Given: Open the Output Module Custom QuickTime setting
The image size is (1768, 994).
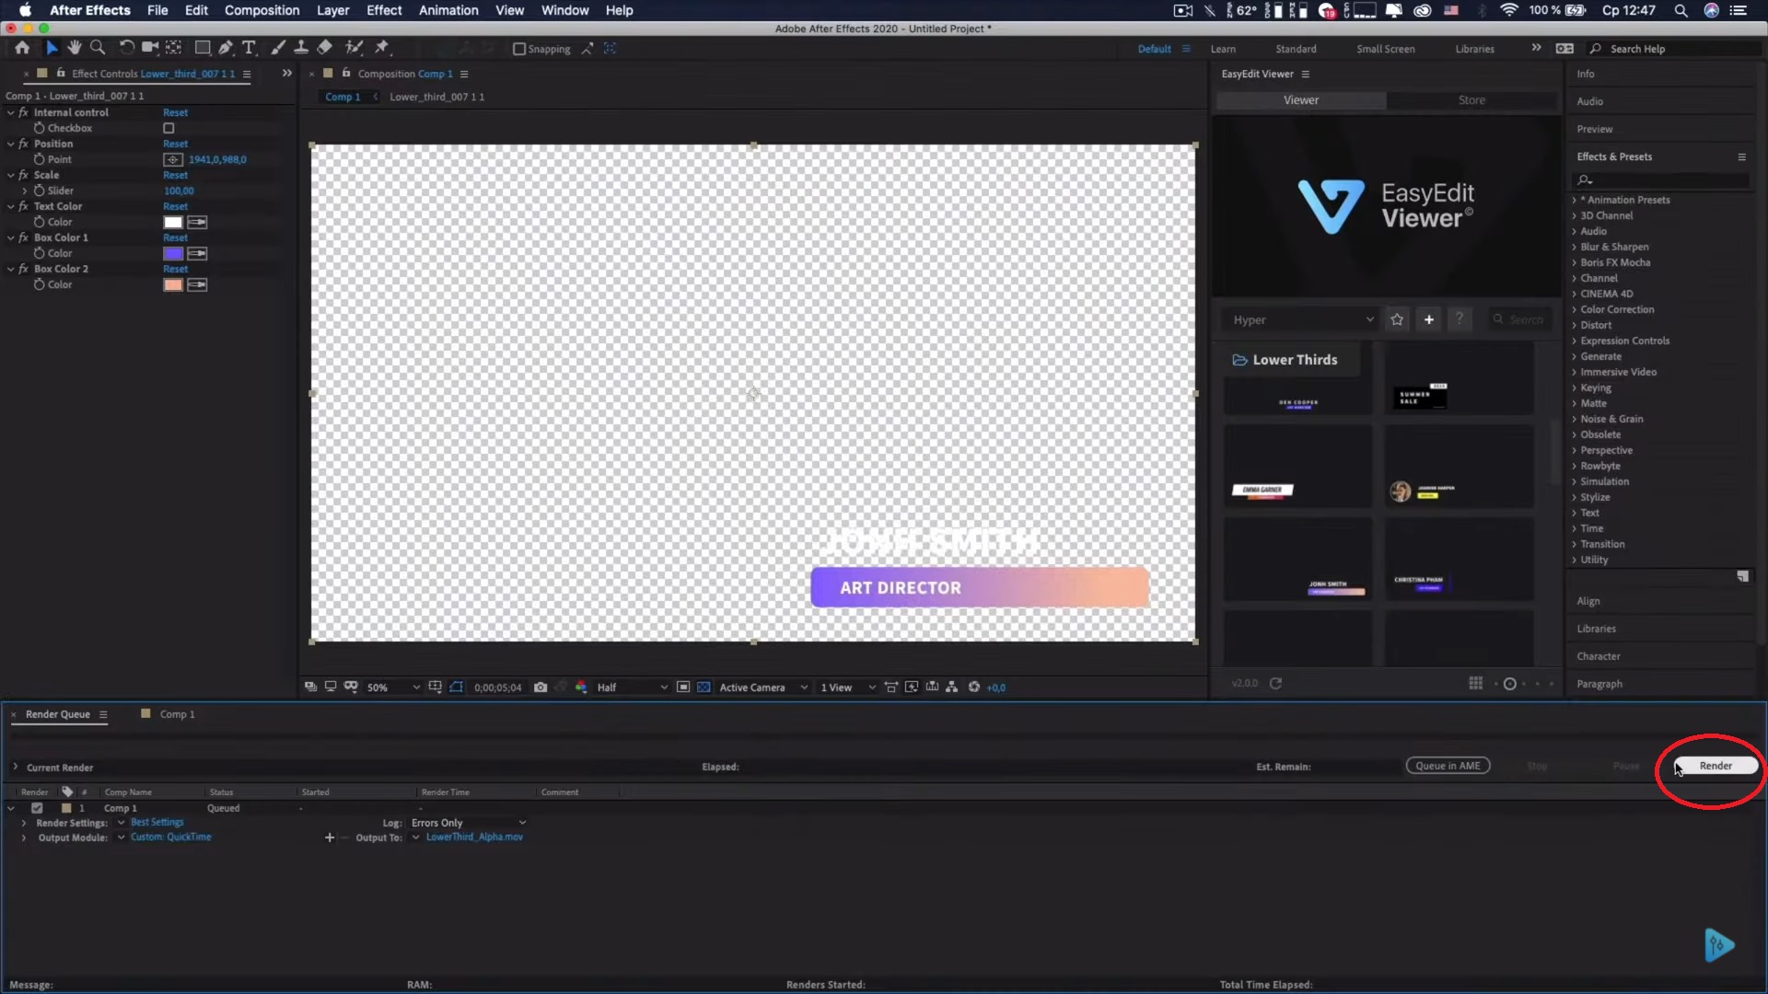Looking at the screenshot, I should click(171, 838).
